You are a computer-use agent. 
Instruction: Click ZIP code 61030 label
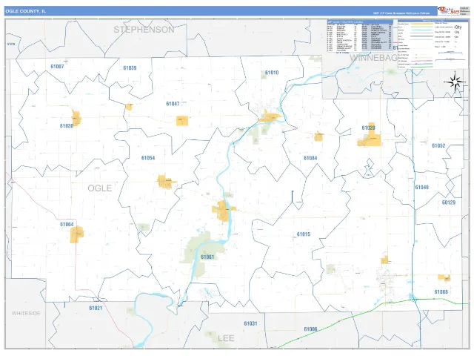pyautogui.click(x=67, y=126)
